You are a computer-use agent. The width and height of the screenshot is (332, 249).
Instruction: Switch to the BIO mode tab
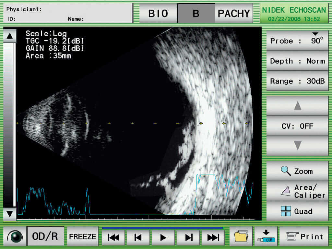pos(158,14)
